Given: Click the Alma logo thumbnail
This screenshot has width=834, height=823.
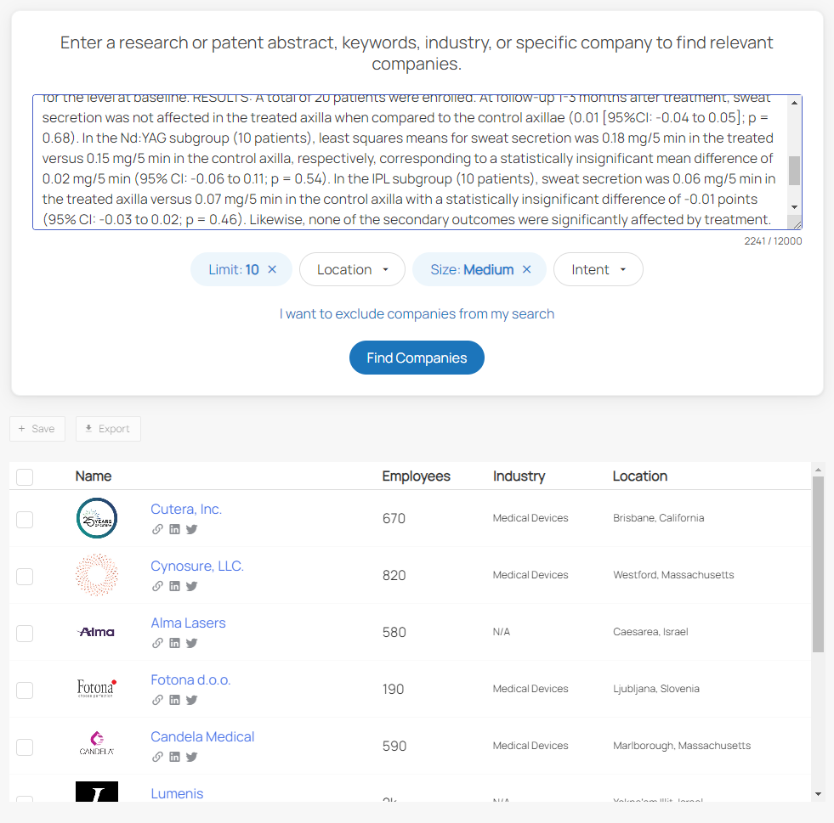Looking at the screenshot, I should pyautogui.click(x=97, y=632).
